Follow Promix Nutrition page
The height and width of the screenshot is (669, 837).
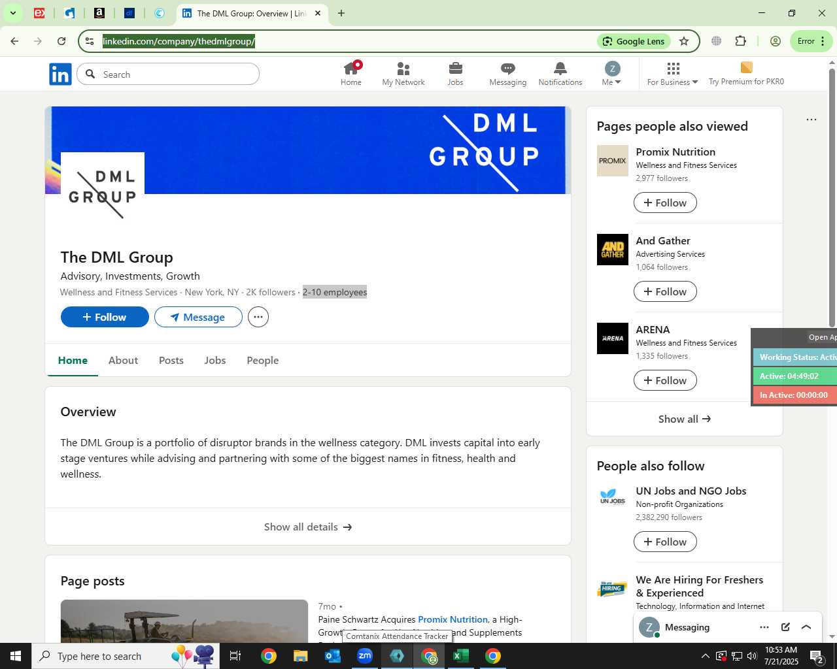pyautogui.click(x=665, y=203)
